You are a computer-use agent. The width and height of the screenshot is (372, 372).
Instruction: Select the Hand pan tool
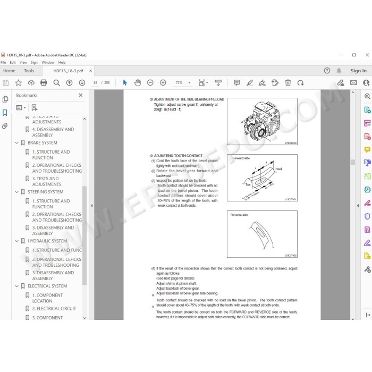138,82
